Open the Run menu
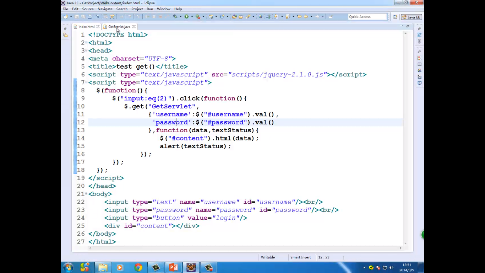The width and height of the screenshot is (485, 273). click(150, 9)
